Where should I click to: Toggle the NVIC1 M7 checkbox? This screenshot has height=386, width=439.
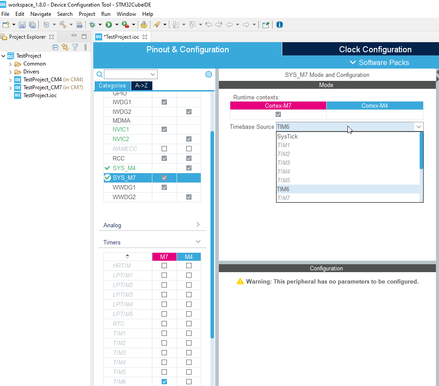(164, 129)
